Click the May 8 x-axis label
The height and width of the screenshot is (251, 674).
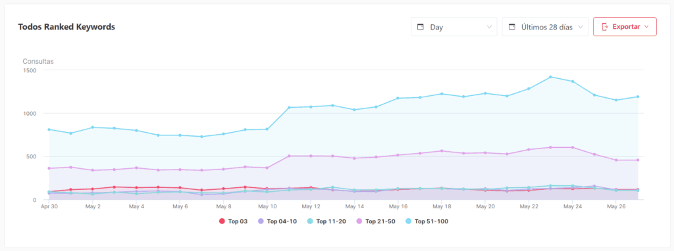click(x=224, y=206)
